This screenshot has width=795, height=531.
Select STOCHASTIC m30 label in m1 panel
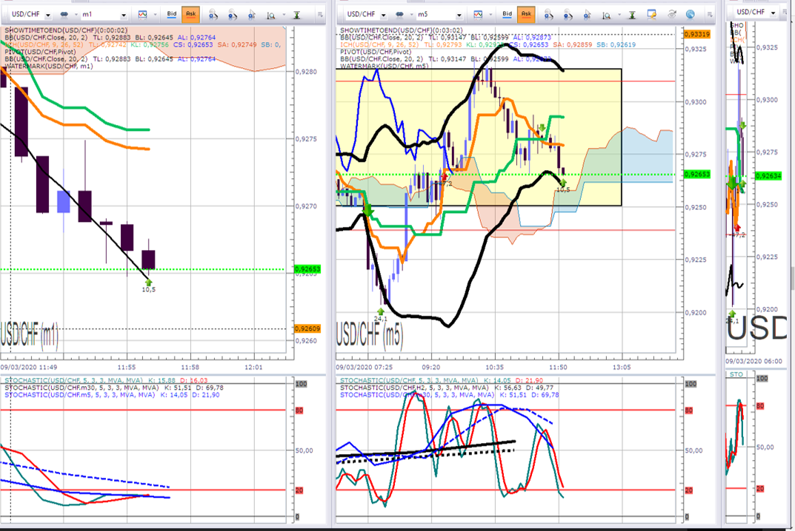point(114,388)
